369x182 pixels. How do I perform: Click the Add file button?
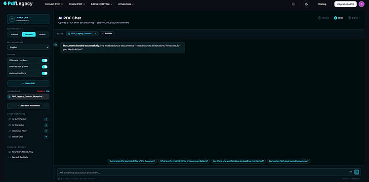pos(107,34)
